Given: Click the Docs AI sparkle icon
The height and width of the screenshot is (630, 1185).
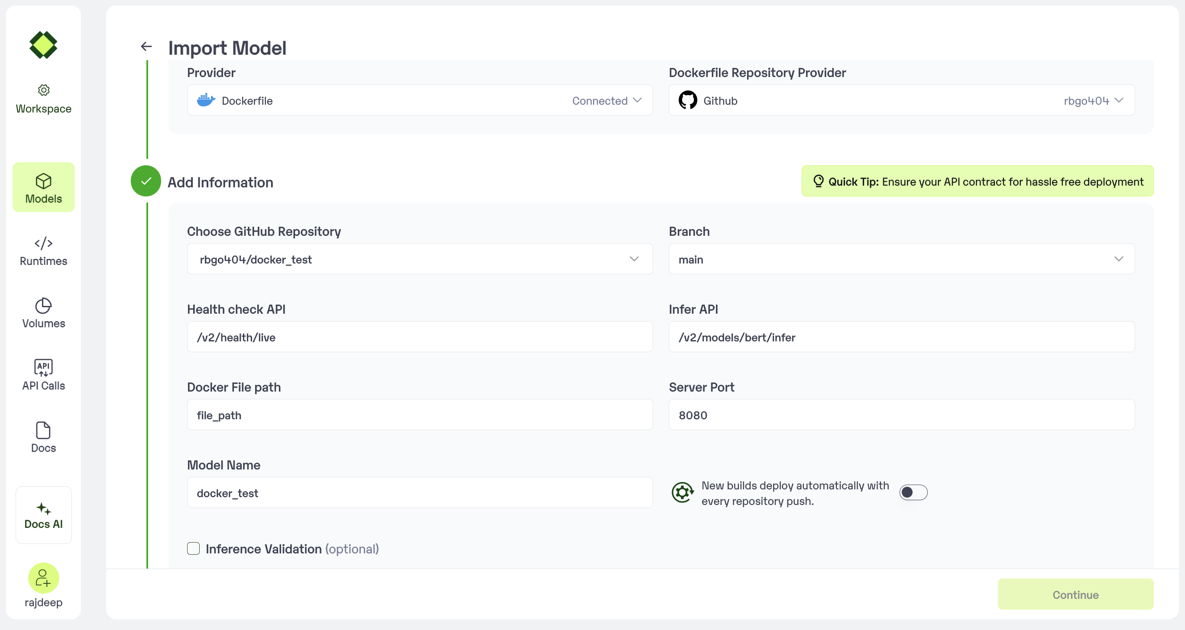Looking at the screenshot, I should click(x=44, y=509).
